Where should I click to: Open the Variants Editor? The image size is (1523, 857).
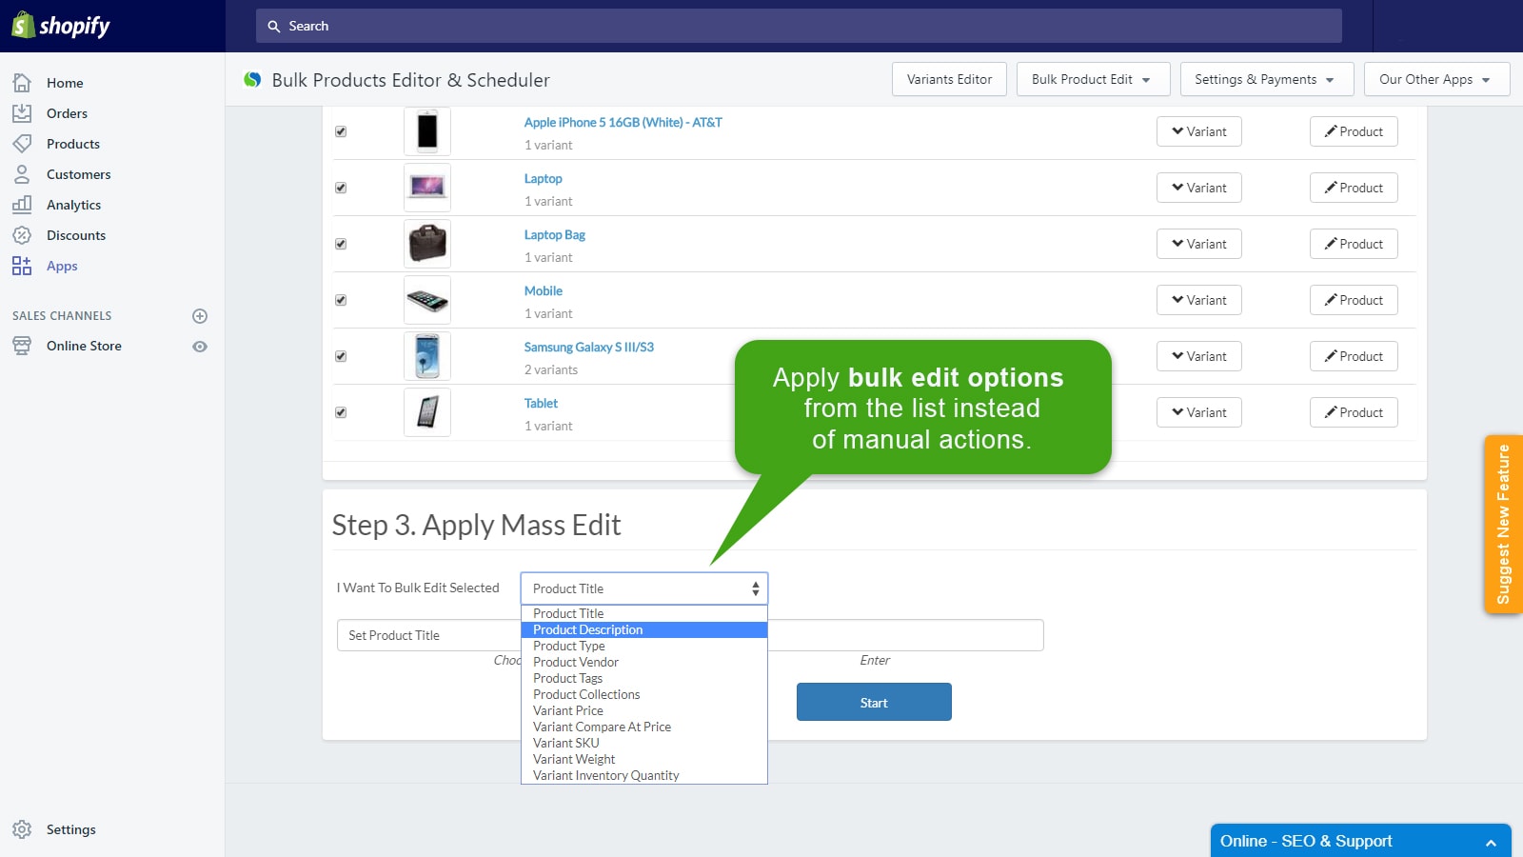coord(949,79)
